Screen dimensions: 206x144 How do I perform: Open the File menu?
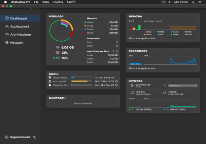[x=36, y=2]
